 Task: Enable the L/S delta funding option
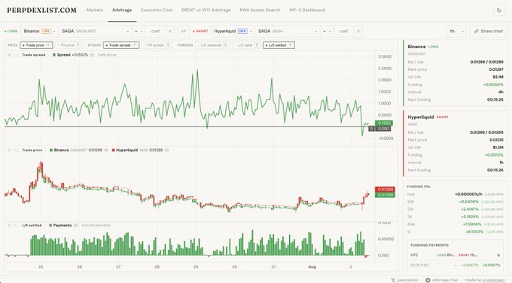pyautogui.click(x=246, y=45)
